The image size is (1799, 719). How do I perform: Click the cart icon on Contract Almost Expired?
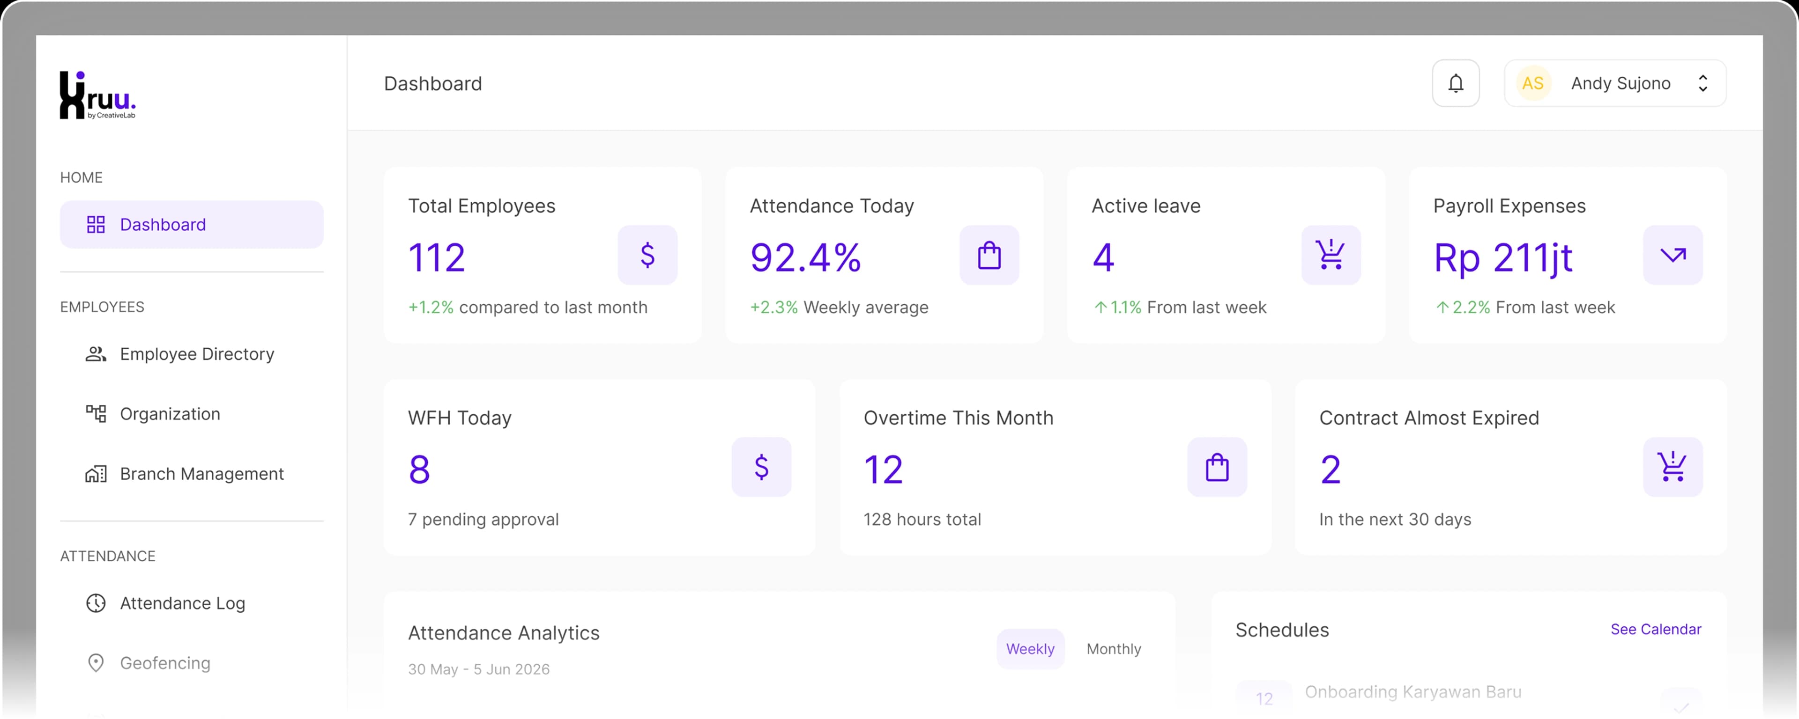click(1673, 467)
